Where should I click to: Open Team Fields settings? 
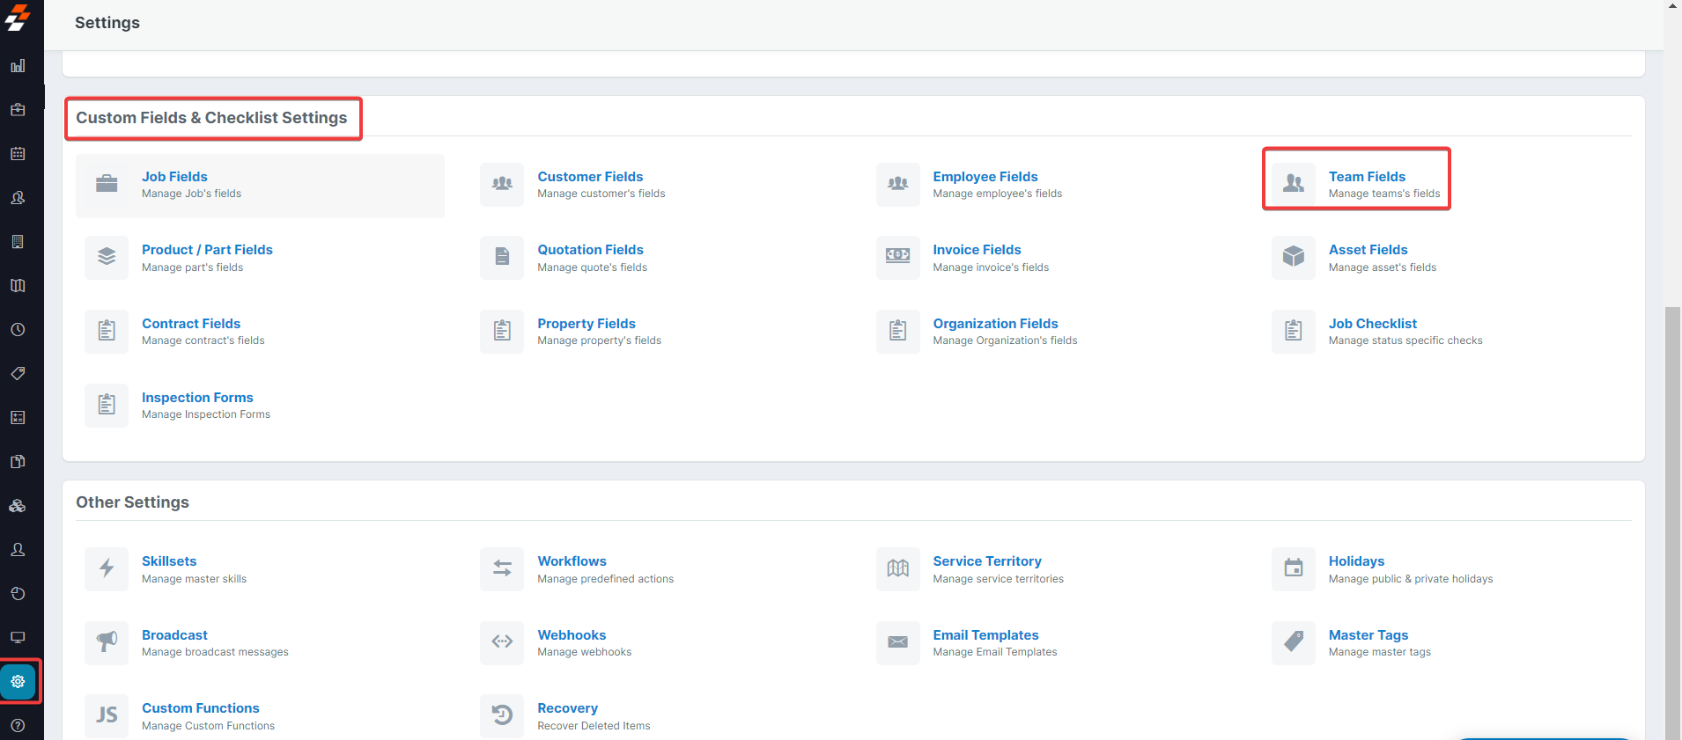[1366, 177]
